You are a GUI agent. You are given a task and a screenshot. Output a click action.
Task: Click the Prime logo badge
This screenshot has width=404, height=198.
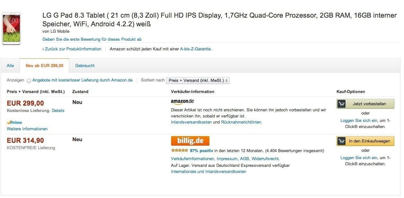(x=14, y=122)
